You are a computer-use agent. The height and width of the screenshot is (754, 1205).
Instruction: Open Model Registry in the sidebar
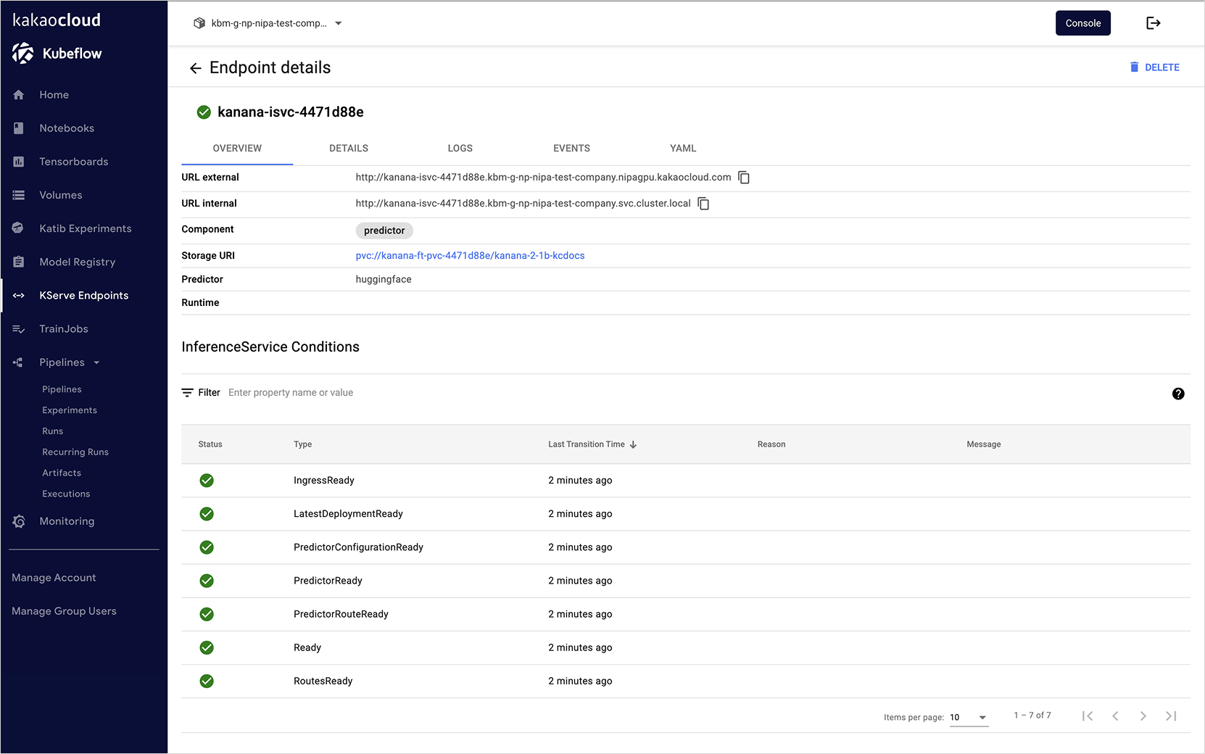coord(78,262)
